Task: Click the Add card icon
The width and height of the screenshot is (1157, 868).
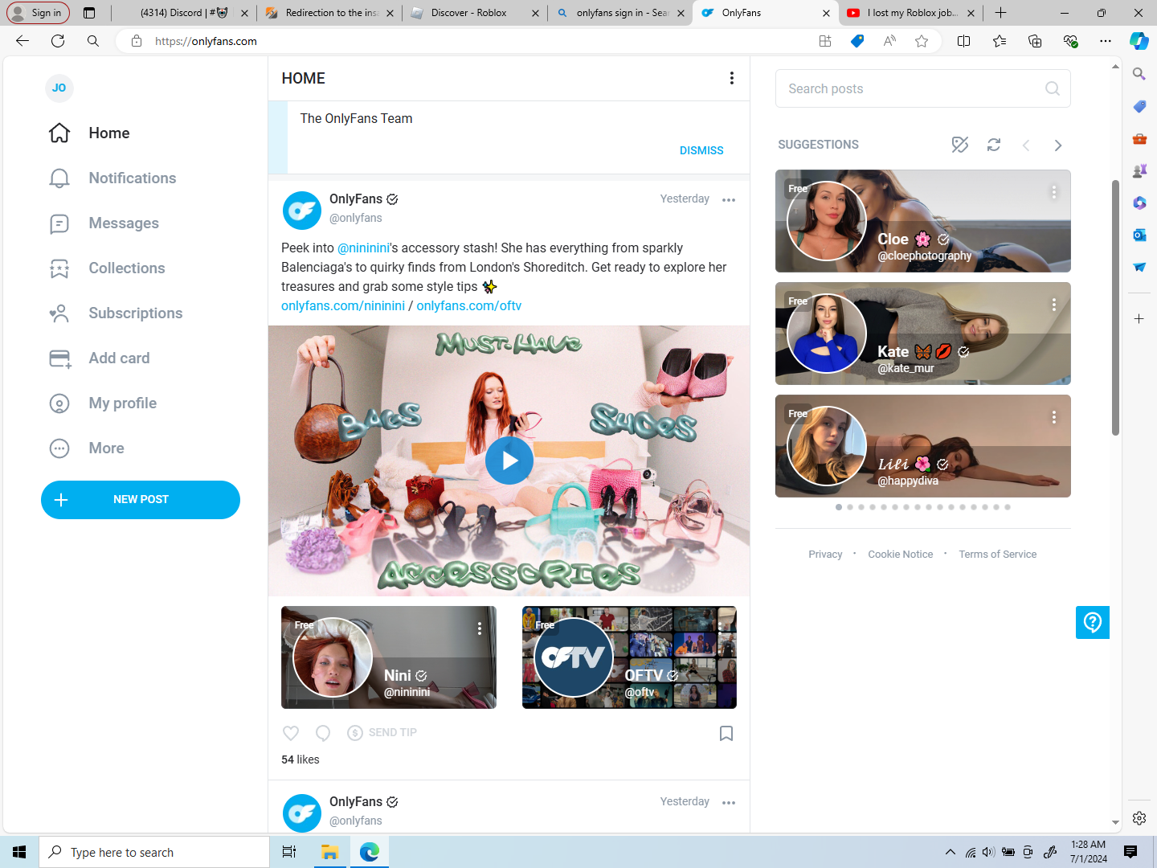Action: [x=59, y=358]
